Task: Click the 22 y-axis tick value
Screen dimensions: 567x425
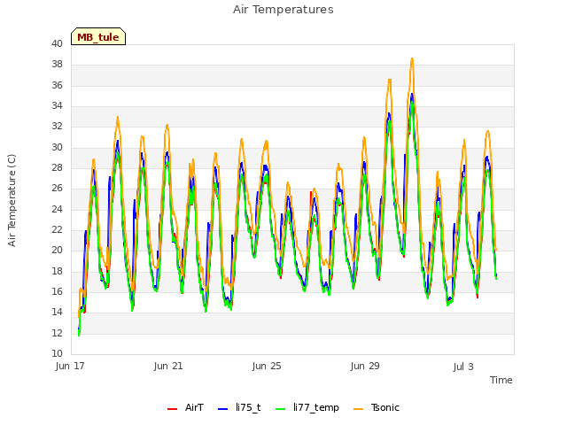Action: tap(57, 230)
